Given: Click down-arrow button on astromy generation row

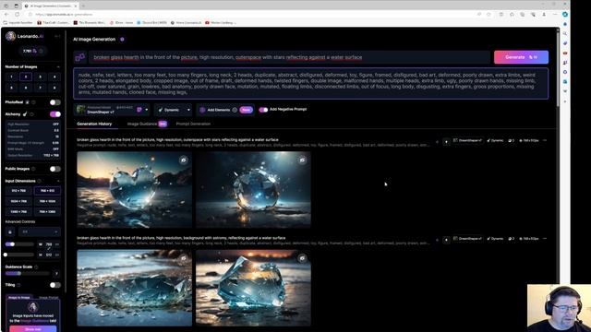Looking at the screenshot, I should (446, 240).
